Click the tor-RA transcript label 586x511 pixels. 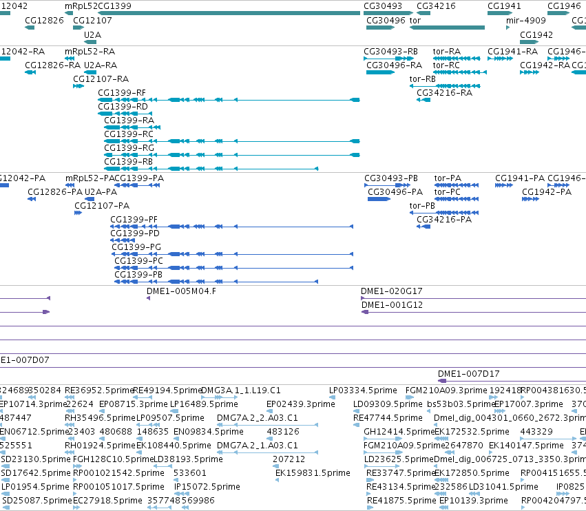coord(447,52)
